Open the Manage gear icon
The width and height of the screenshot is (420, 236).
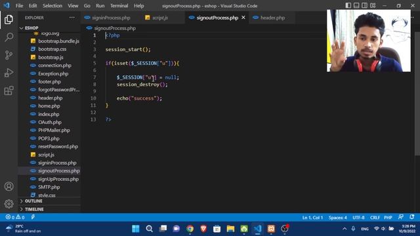click(9, 204)
